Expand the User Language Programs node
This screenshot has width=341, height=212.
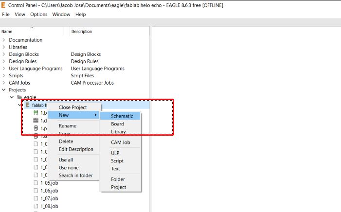[4, 69]
